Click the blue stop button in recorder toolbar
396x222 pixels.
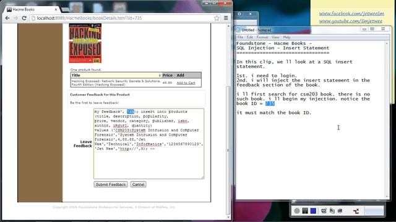313,211
